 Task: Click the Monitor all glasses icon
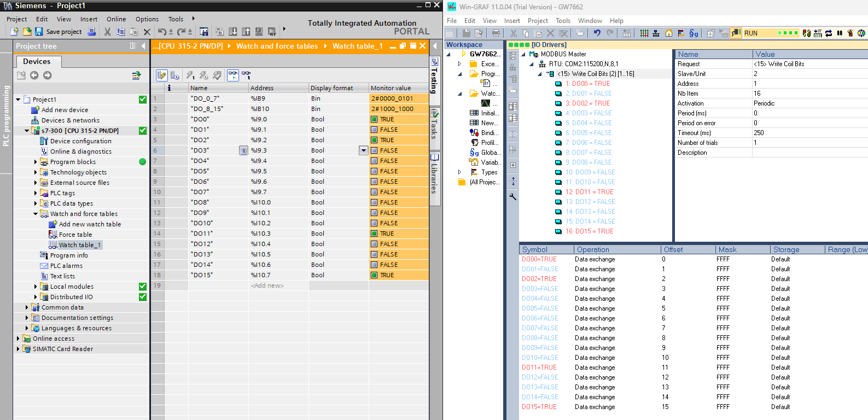pyautogui.click(x=233, y=75)
